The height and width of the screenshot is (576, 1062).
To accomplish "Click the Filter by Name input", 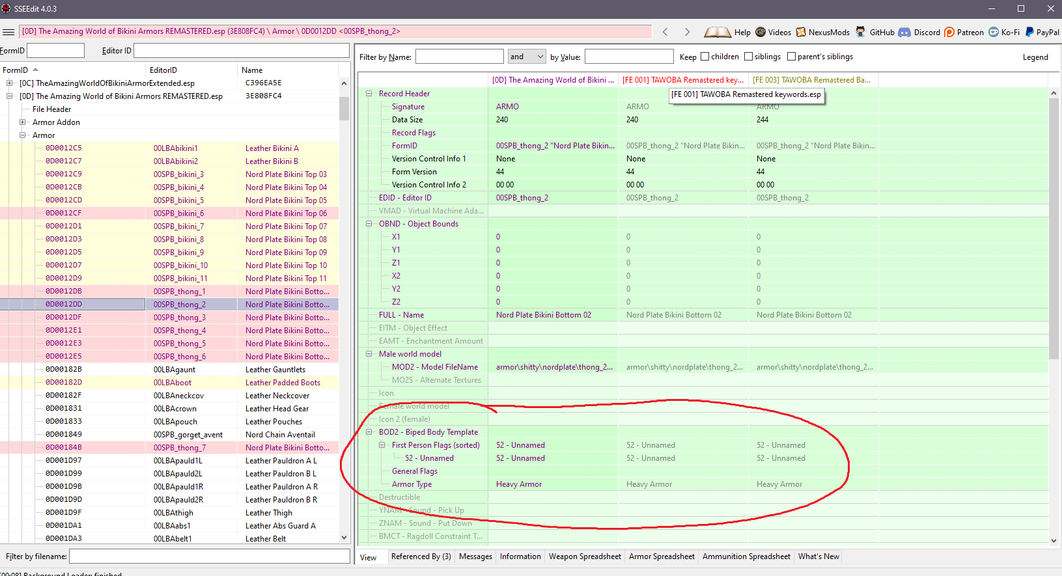I will point(460,57).
